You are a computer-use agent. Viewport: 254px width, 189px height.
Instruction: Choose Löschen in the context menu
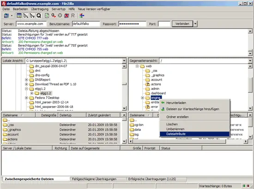pyautogui.click(x=194, y=124)
